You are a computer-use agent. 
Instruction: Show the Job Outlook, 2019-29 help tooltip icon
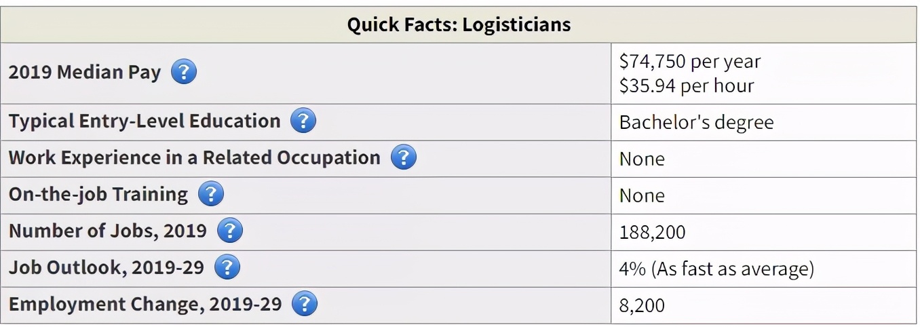tap(227, 268)
